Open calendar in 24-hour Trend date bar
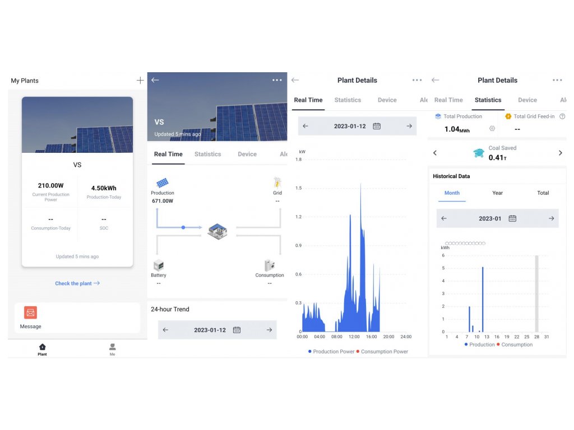This screenshot has width=574, height=430. [x=237, y=330]
